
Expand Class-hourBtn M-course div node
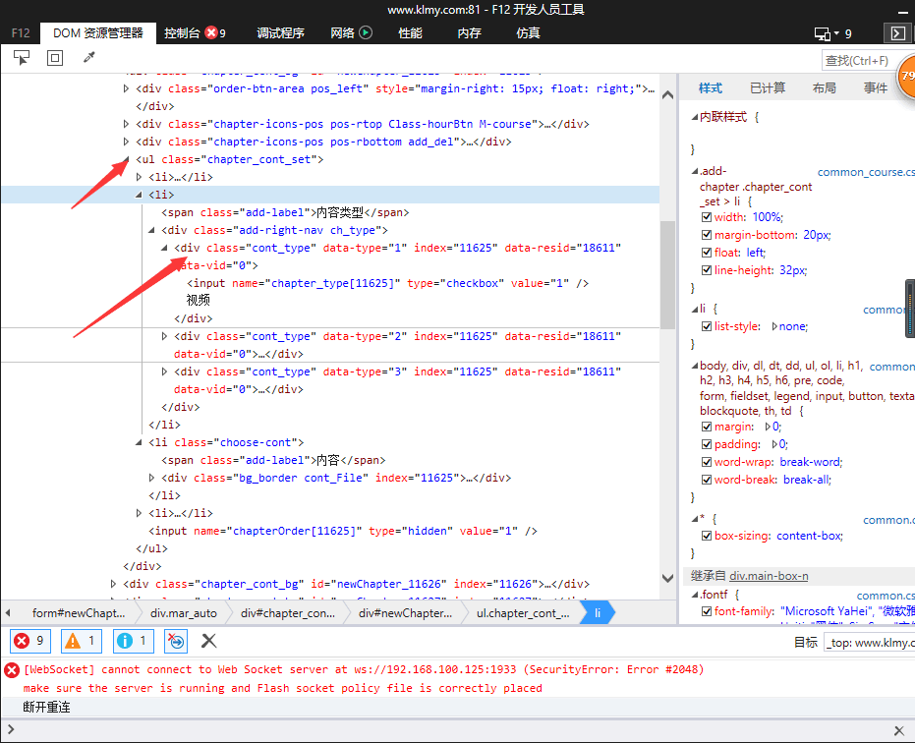[126, 124]
